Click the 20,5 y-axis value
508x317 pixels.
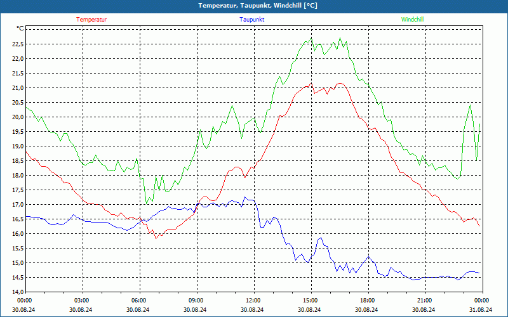tap(18, 103)
